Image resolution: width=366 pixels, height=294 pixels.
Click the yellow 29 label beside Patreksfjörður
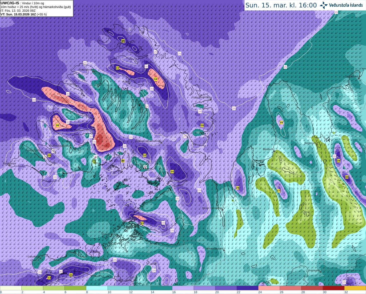coord(49,155)
